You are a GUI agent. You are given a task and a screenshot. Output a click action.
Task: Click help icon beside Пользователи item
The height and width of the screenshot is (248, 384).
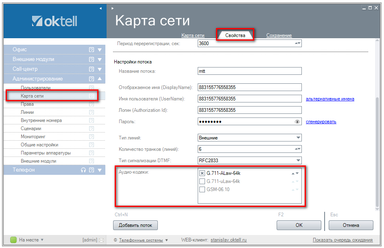(x=92, y=88)
